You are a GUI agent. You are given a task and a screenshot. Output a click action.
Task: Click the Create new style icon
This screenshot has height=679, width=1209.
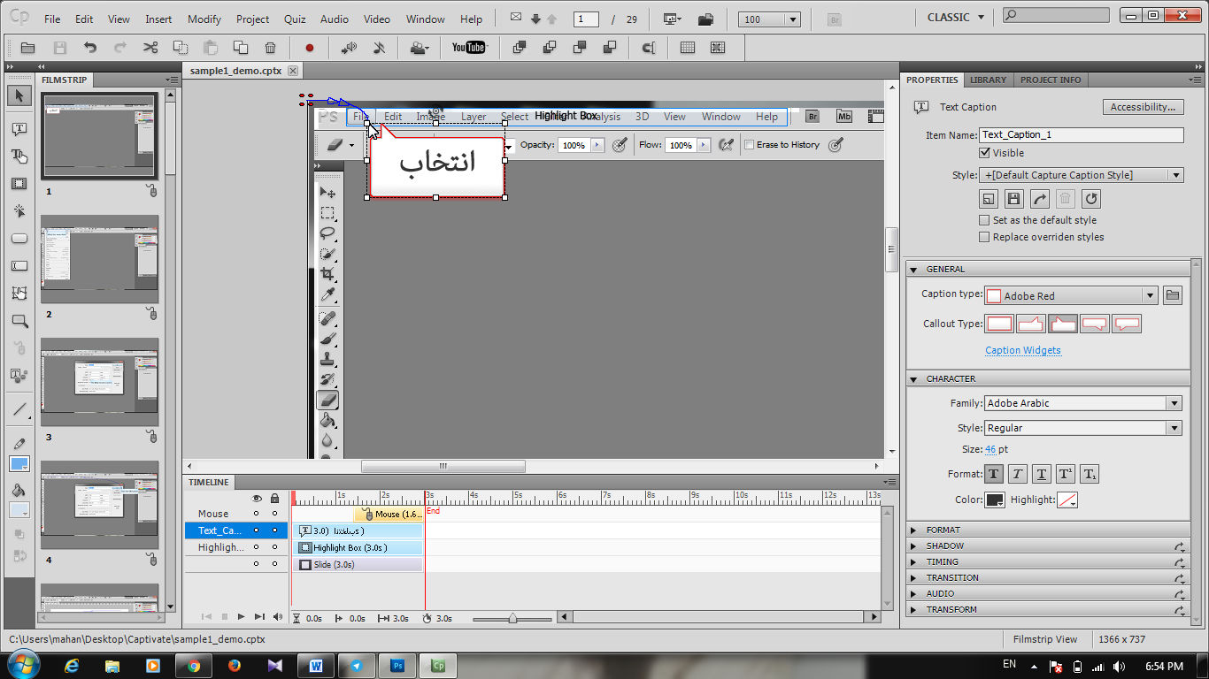click(x=989, y=200)
